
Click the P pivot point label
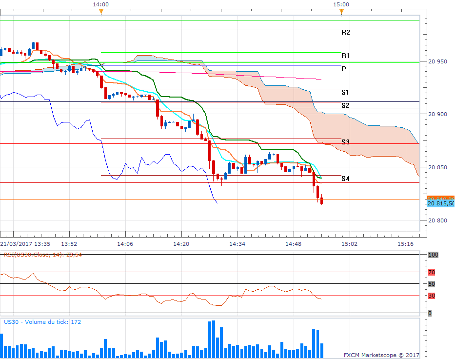click(x=344, y=69)
